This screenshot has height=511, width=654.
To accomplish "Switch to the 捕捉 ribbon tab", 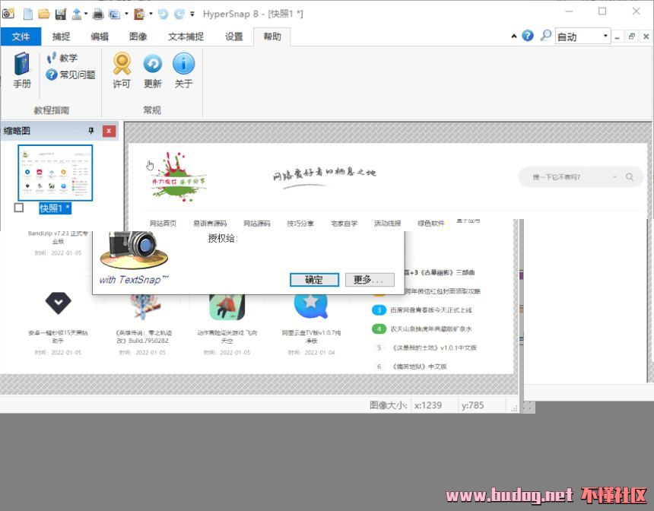I will tap(61, 36).
